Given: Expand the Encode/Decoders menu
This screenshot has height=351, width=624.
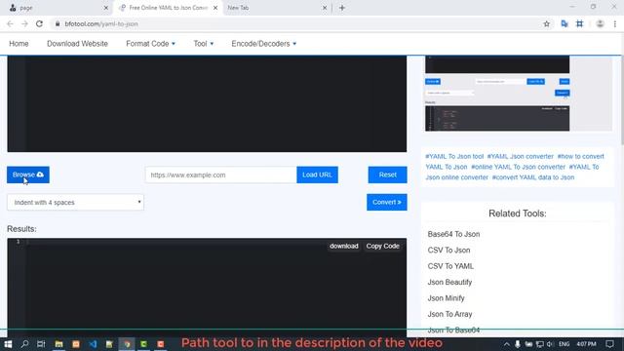Looking at the screenshot, I should coord(264,44).
